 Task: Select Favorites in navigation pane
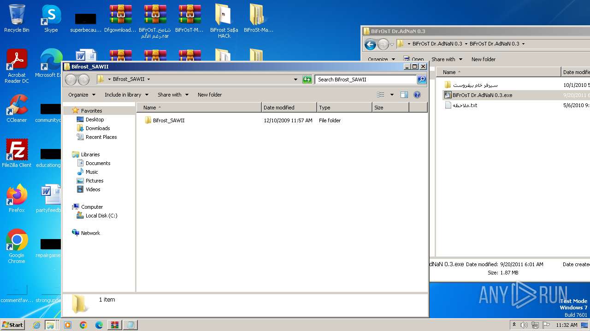[91, 111]
